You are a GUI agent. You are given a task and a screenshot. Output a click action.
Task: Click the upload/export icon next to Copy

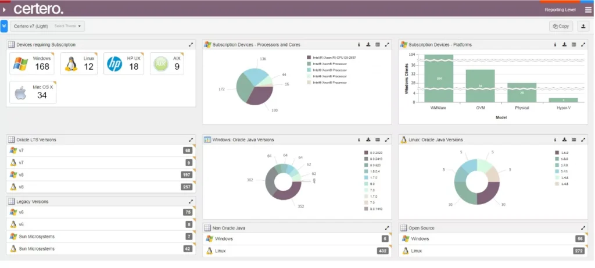click(583, 26)
